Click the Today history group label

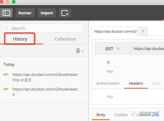pyautogui.click(x=9, y=64)
